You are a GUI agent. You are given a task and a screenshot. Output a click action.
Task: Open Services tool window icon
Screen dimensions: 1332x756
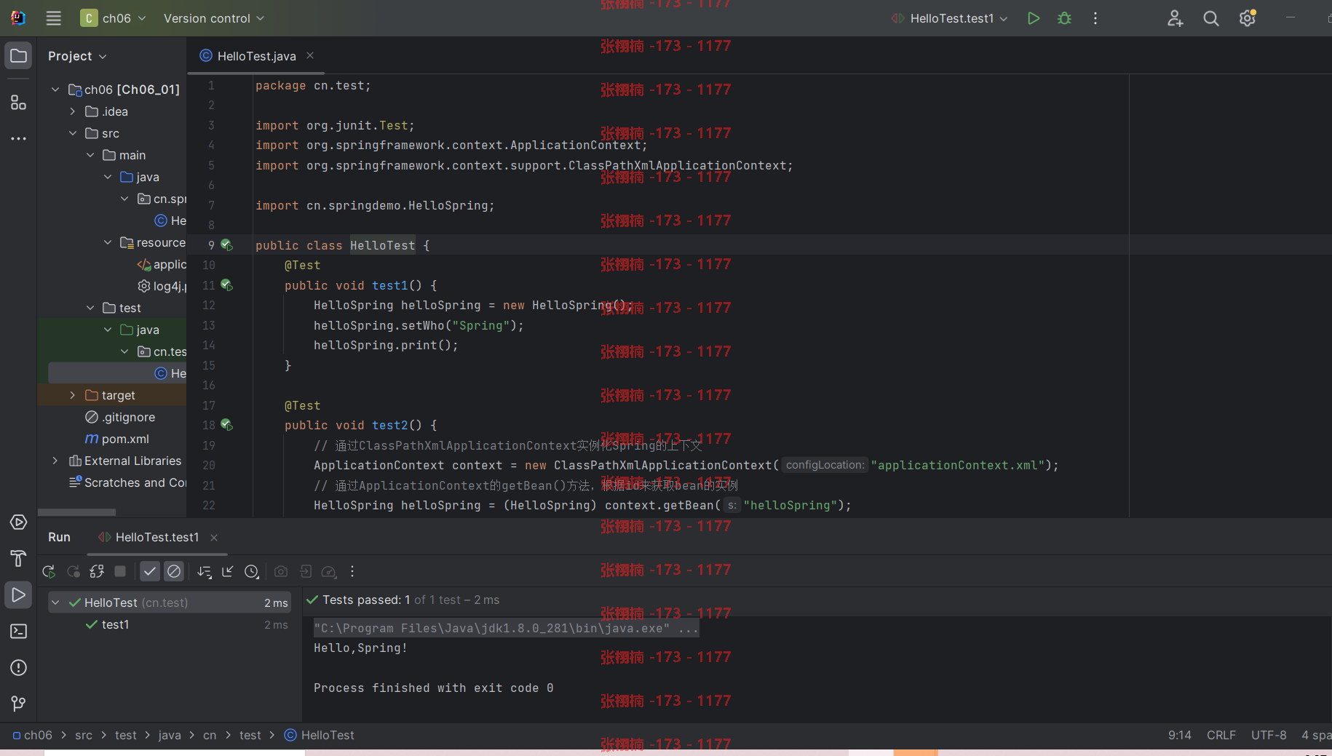point(18,522)
